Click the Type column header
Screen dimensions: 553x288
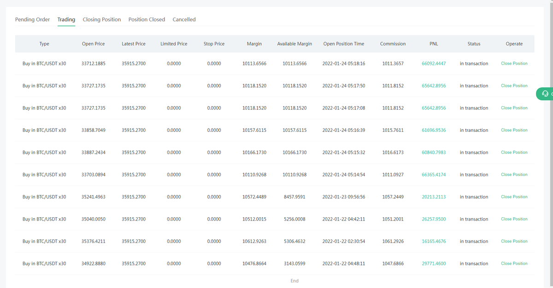coord(44,44)
